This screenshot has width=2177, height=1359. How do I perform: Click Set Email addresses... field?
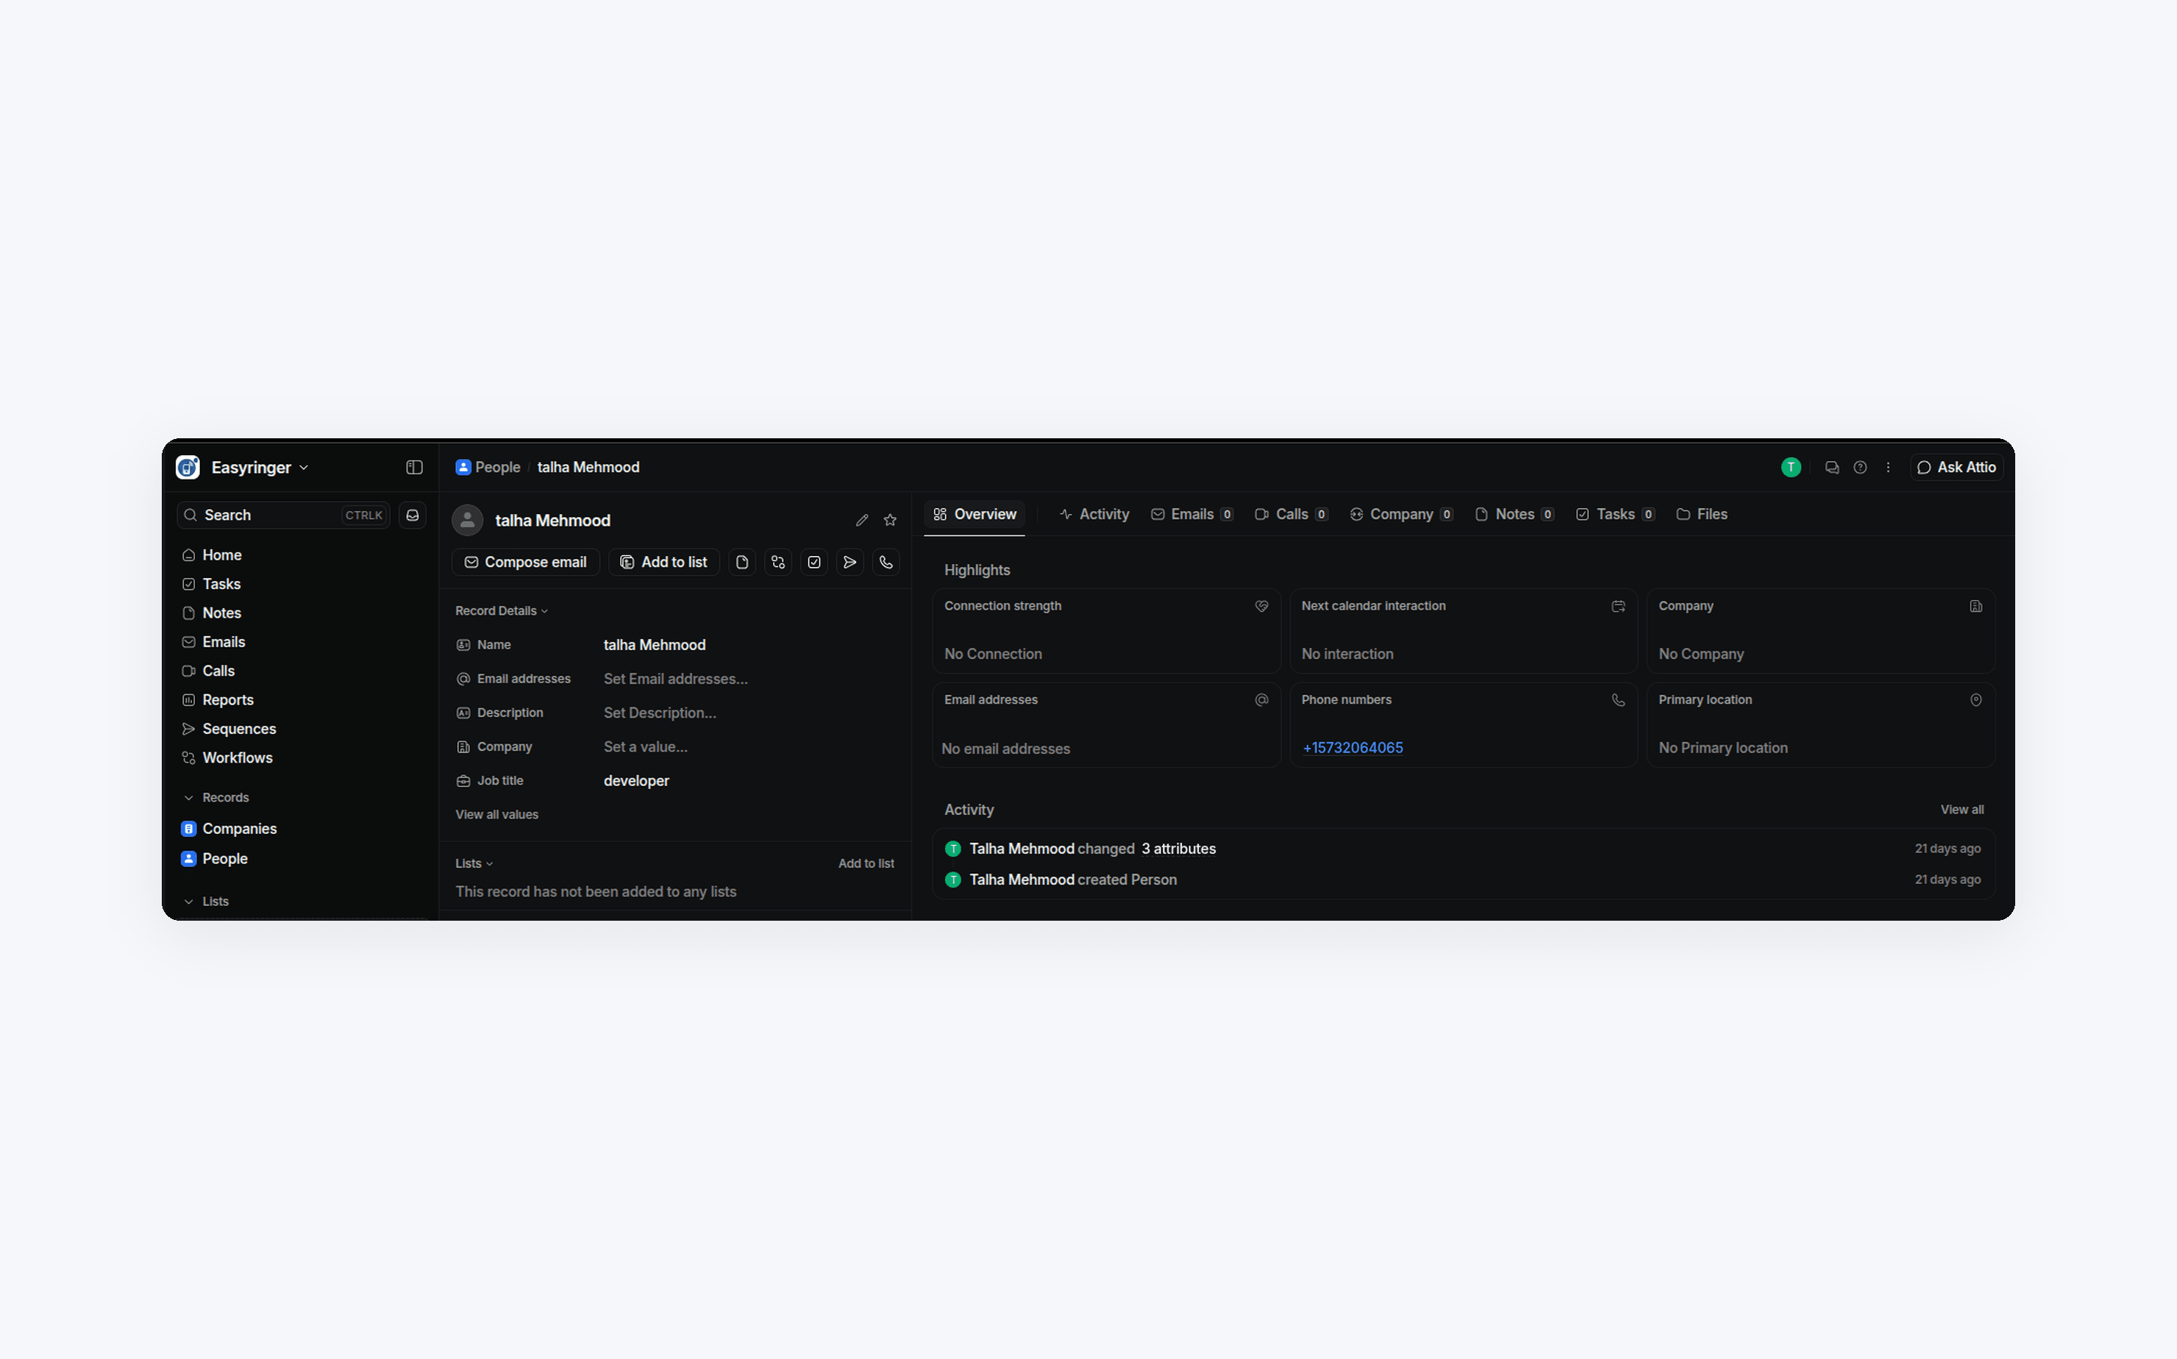pyautogui.click(x=676, y=679)
